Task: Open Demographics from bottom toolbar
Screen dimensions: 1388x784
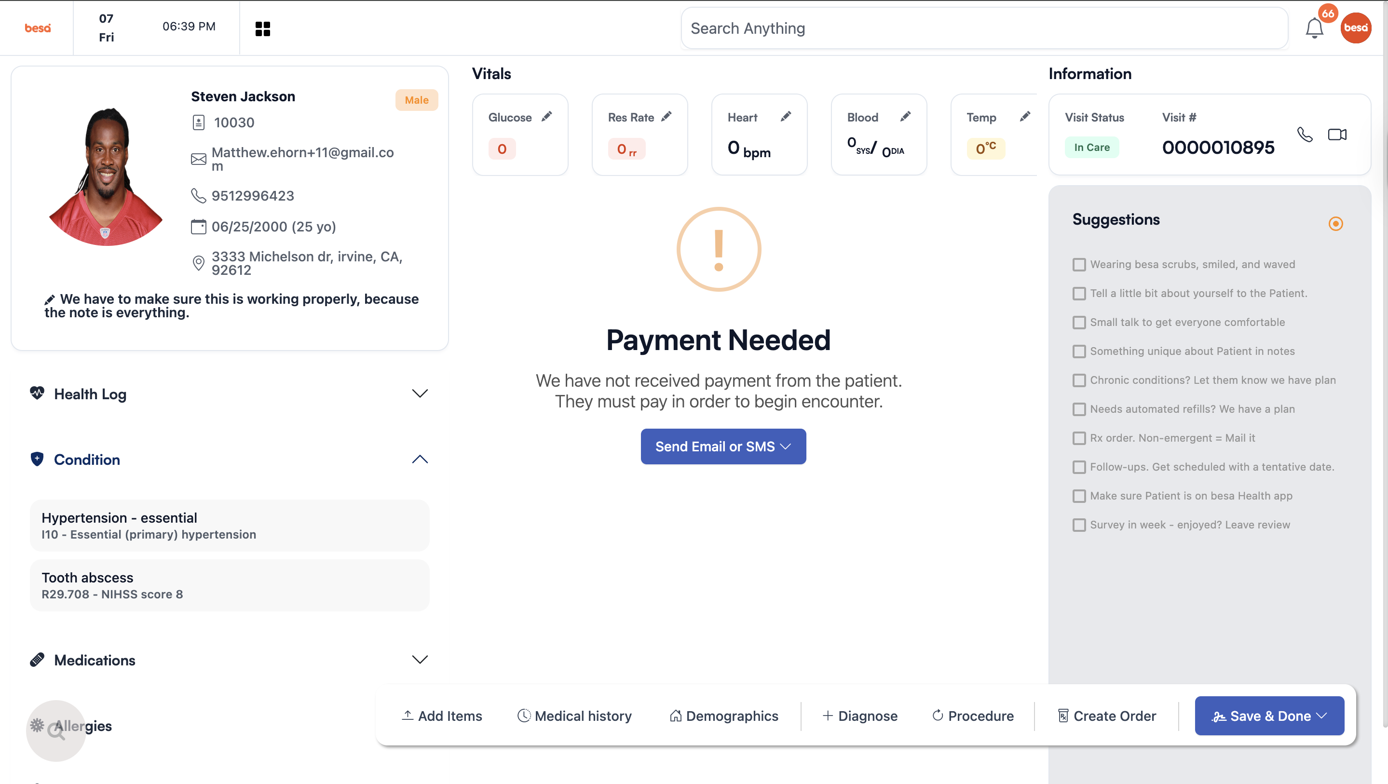Action: coord(723,716)
